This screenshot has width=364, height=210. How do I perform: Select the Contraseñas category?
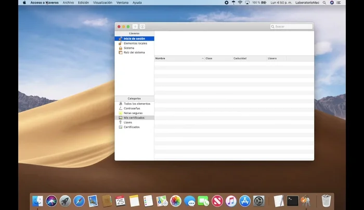(x=132, y=108)
